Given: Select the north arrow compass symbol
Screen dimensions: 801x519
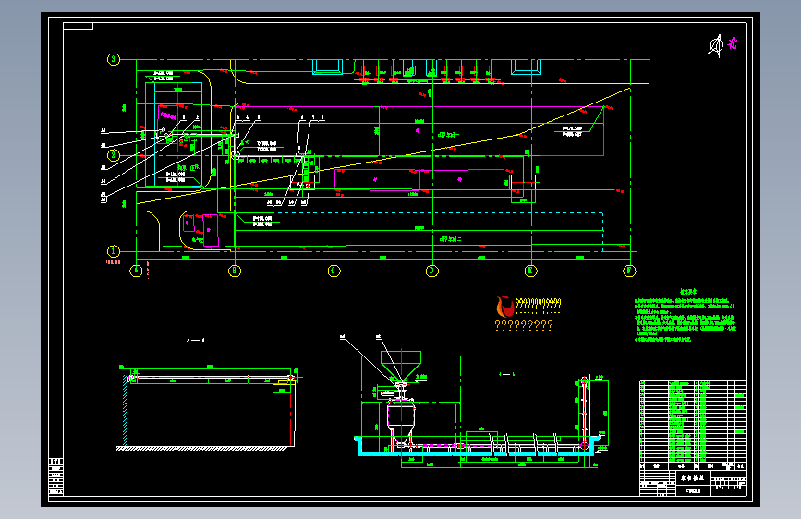Looking at the screenshot, I should [x=716, y=46].
